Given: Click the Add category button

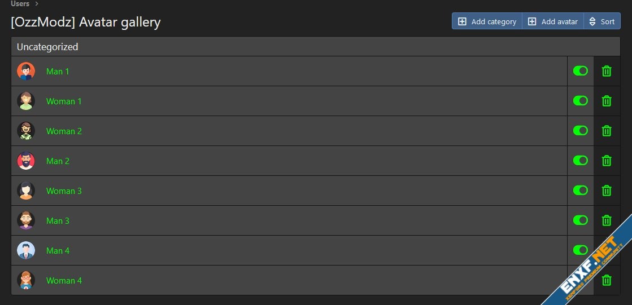Looking at the screenshot, I should point(487,21).
